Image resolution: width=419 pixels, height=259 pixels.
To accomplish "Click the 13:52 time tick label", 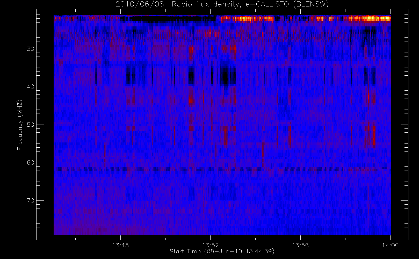I will click(x=211, y=245).
